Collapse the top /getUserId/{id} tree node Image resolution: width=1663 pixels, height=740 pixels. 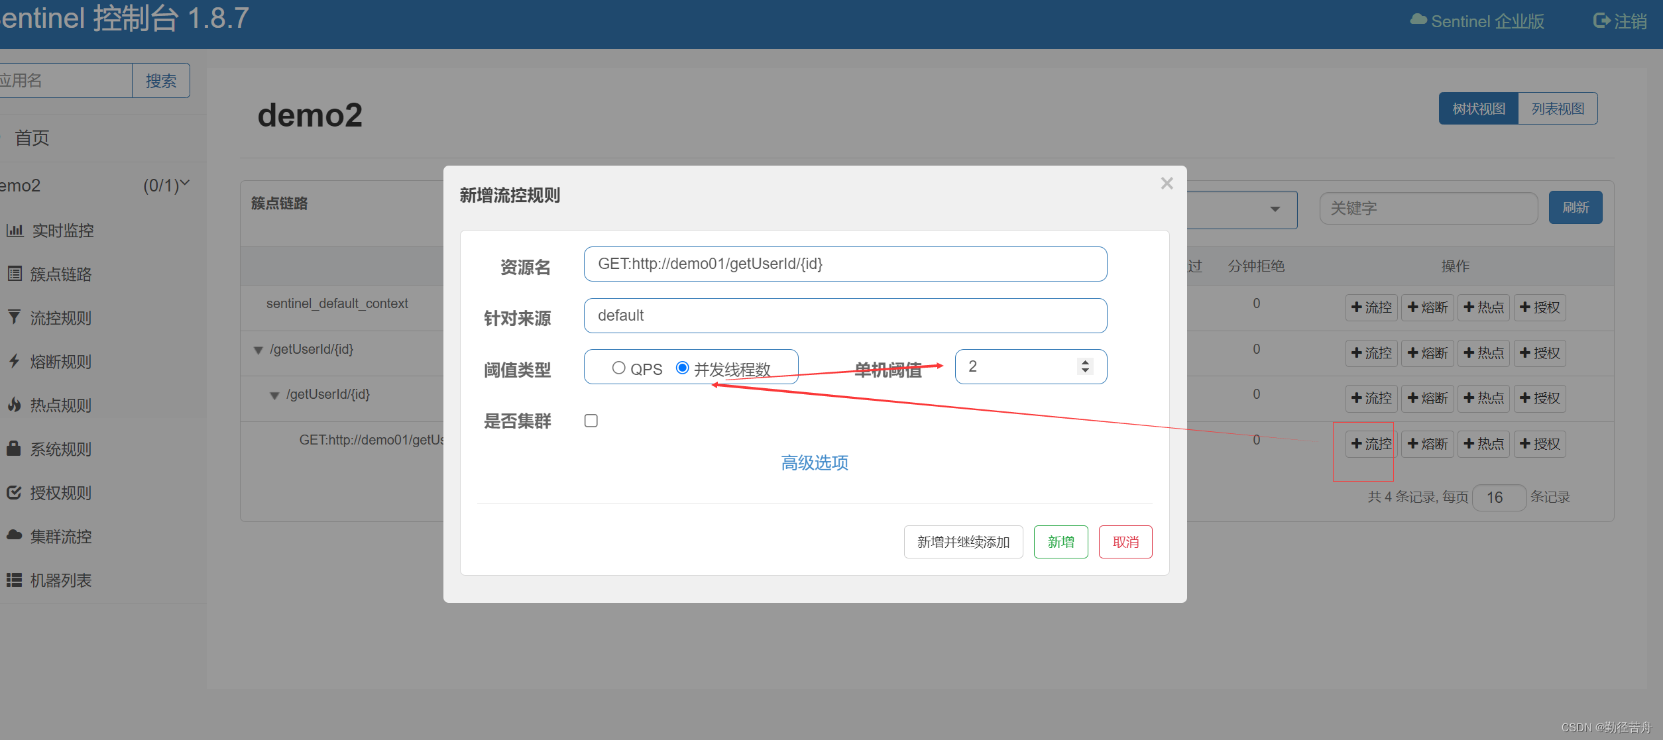[258, 350]
